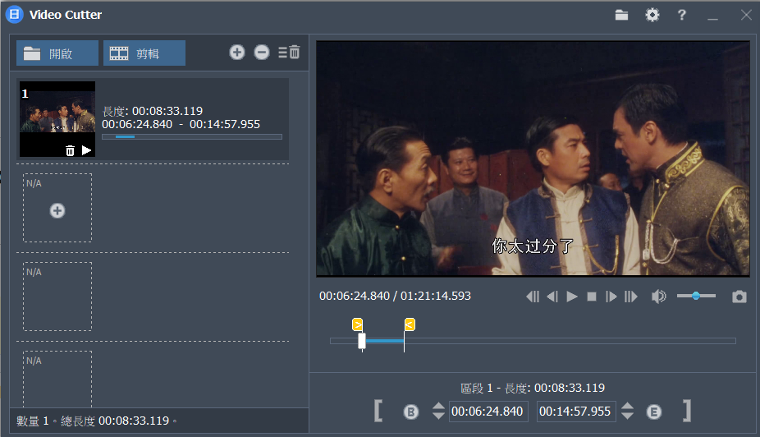
Task: Jump to next keyframe button
Action: [631, 297]
